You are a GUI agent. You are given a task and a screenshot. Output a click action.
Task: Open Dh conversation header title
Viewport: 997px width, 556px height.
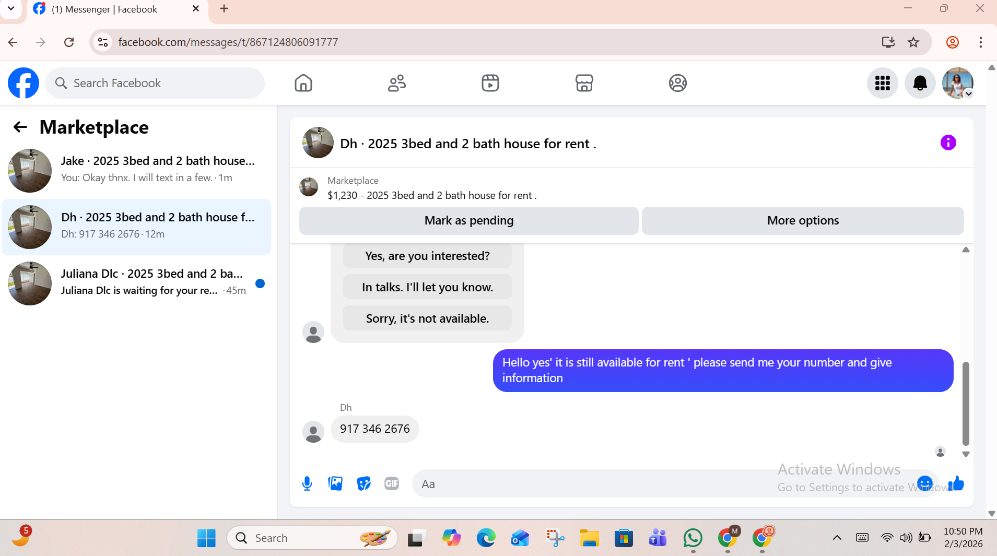tap(468, 144)
